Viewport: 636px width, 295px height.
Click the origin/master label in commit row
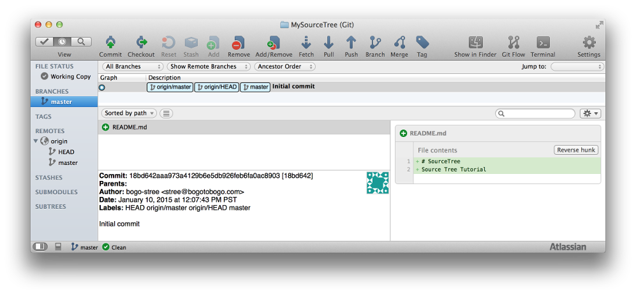click(170, 87)
